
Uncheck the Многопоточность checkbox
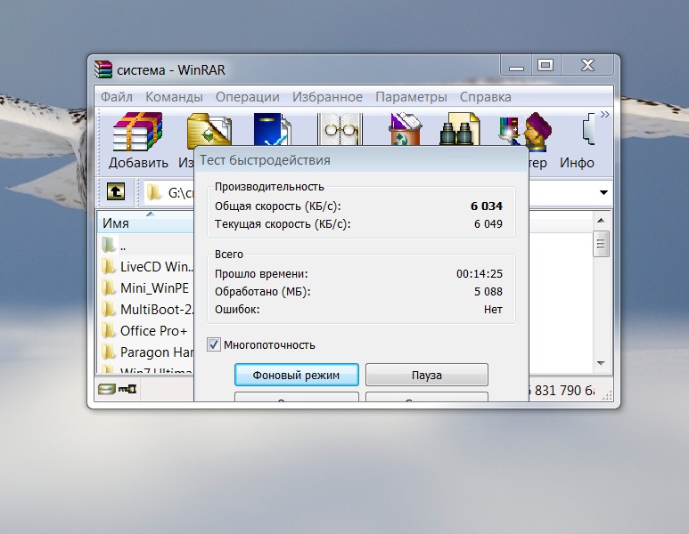[214, 344]
